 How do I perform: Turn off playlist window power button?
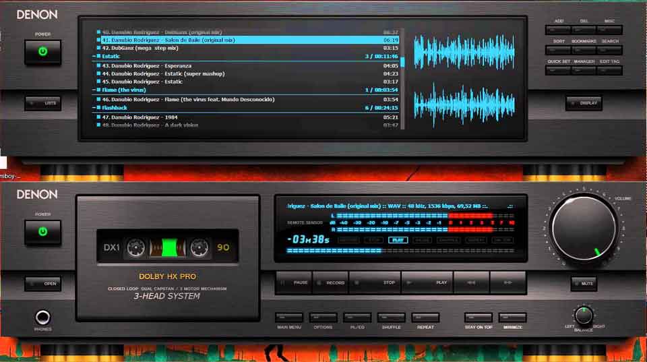[43, 52]
